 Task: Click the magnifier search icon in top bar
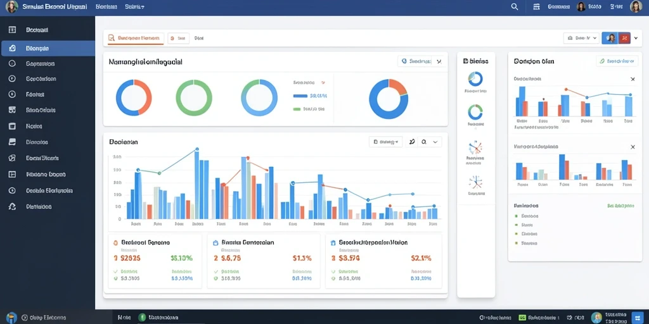click(515, 6)
